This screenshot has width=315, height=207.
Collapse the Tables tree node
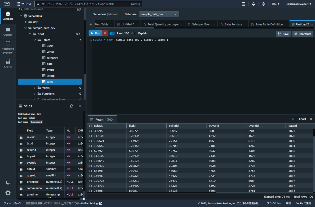pos(34,40)
